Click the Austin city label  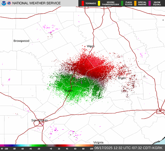(69, 91)
